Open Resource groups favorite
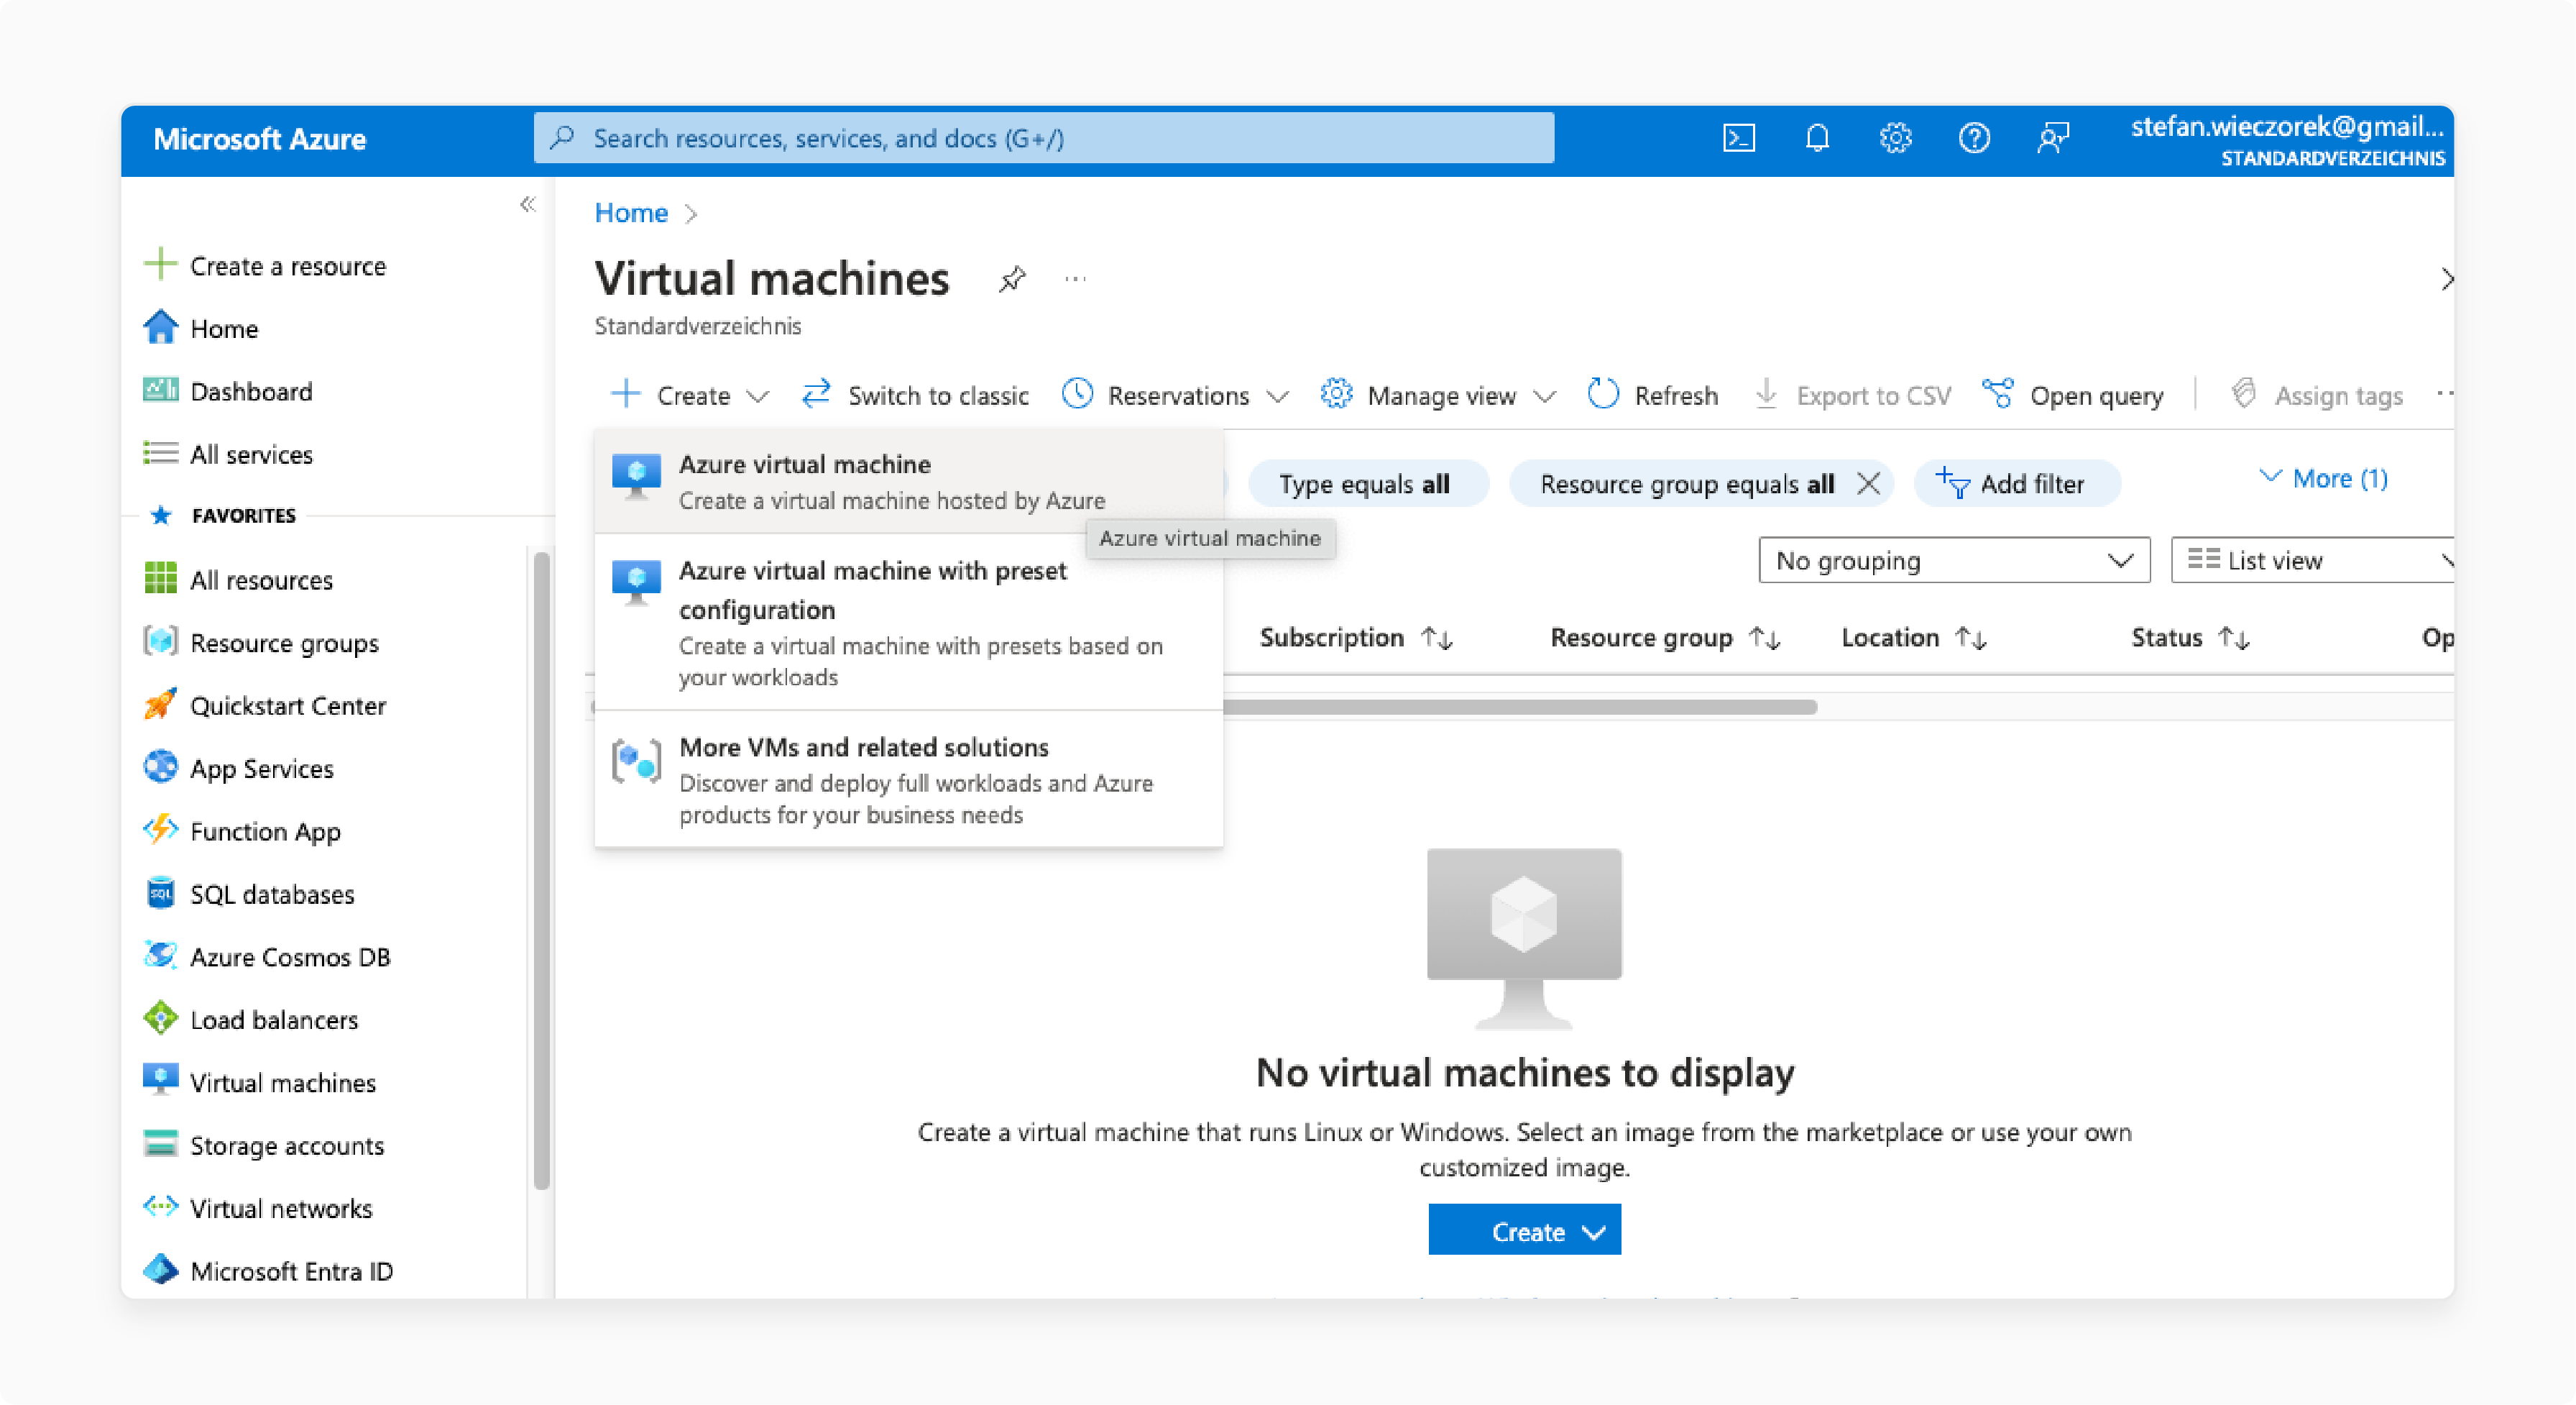The image size is (2576, 1405). pos(261,644)
